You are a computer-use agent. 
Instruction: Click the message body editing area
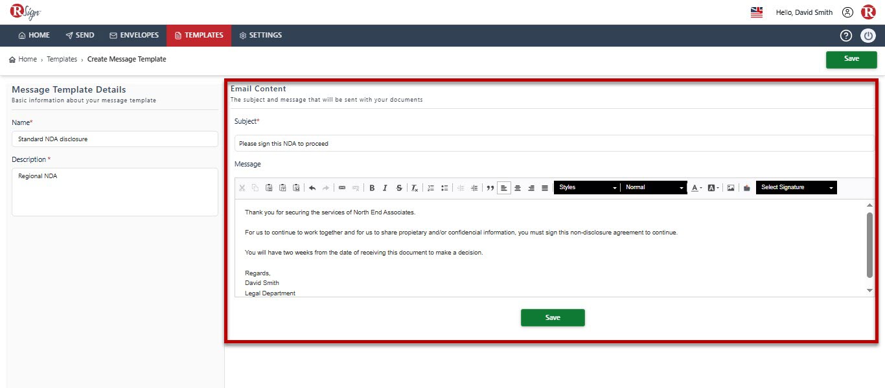[551, 249]
